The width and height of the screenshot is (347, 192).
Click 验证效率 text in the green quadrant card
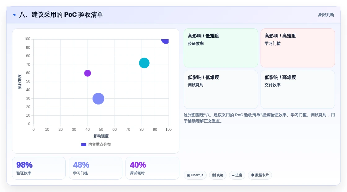(x=195, y=44)
